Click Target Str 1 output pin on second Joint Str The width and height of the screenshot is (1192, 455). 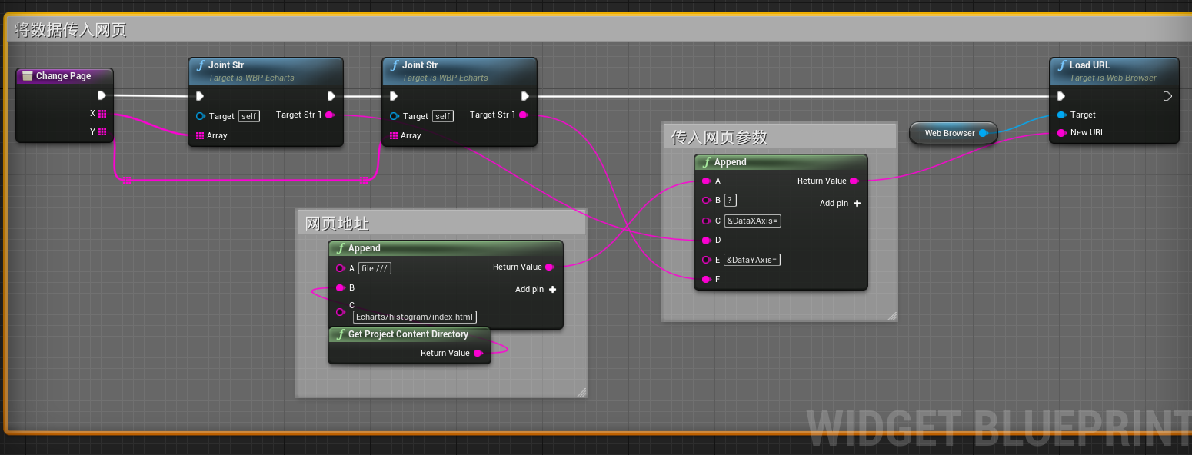click(524, 115)
